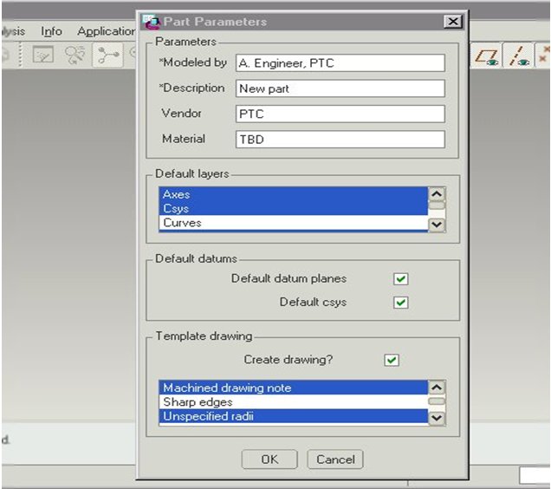
Task: Select Axes in Default layers list
Action: pos(294,194)
